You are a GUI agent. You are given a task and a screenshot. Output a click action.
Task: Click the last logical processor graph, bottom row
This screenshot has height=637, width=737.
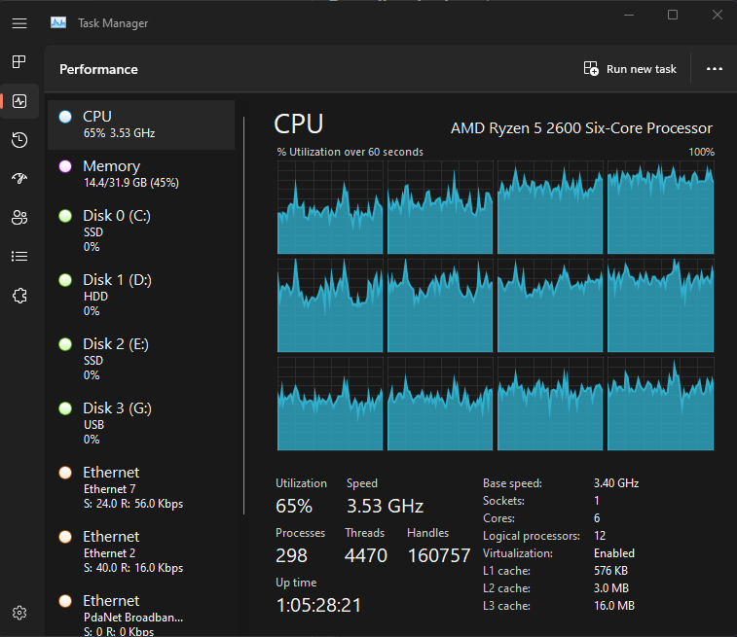(660, 404)
